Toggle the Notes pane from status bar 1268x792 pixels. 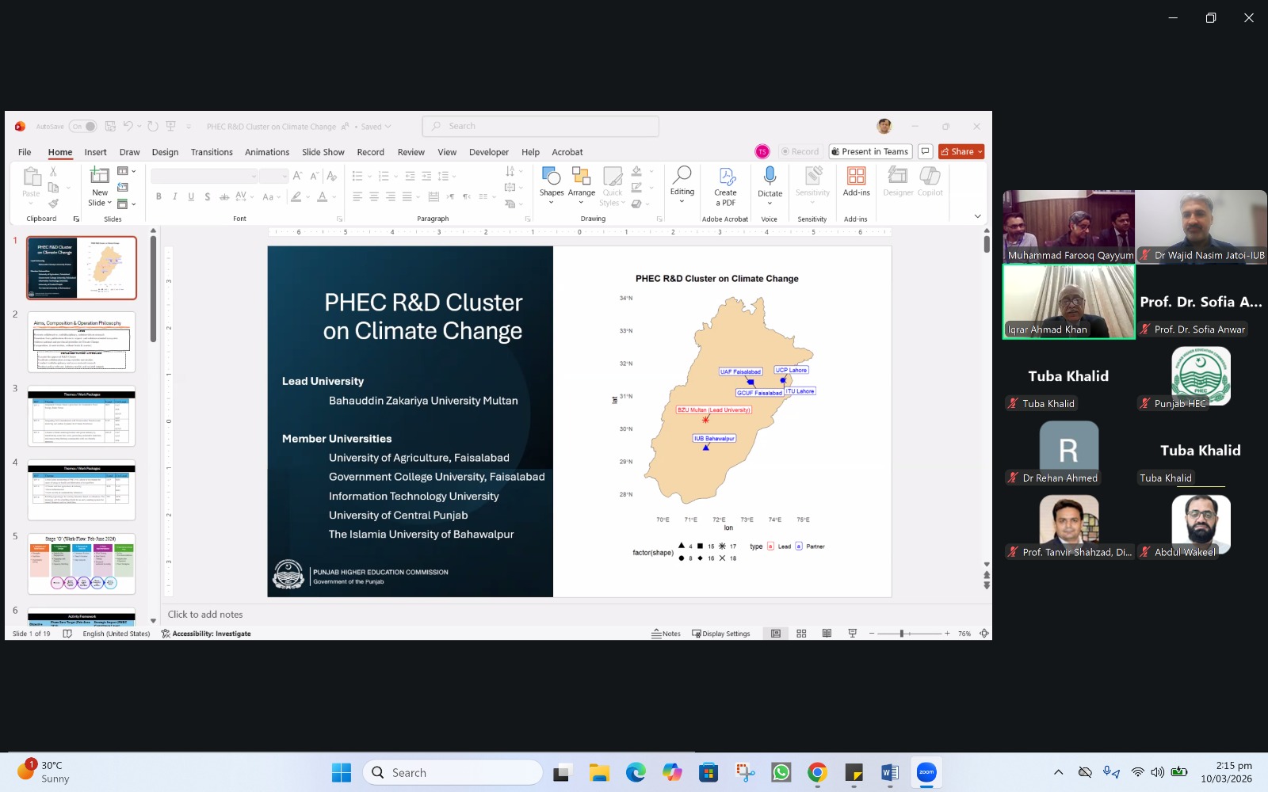point(666,634)
